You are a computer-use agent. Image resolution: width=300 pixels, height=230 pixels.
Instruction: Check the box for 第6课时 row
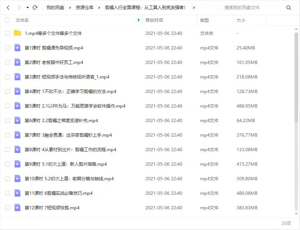coord(7,121)
